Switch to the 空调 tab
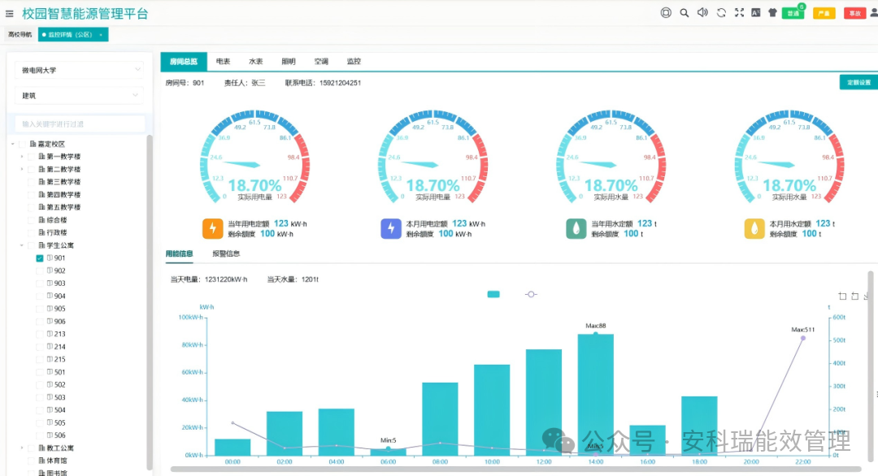The width and height of the screenshot is (878, 476). [x=321, y=62]
